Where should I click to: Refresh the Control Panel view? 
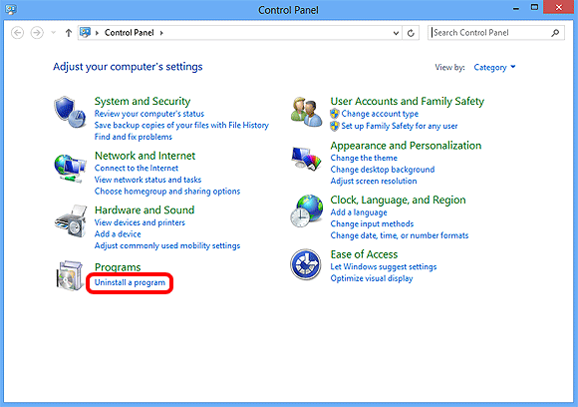(411, 33)
